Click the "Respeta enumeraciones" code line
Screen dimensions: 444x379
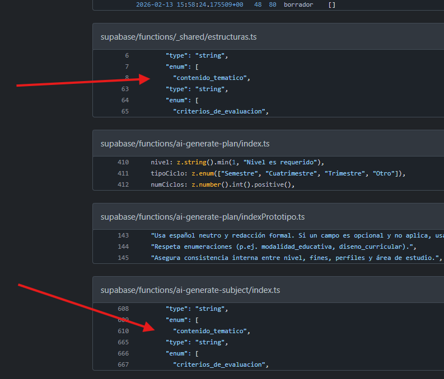(x=283, y=247)
